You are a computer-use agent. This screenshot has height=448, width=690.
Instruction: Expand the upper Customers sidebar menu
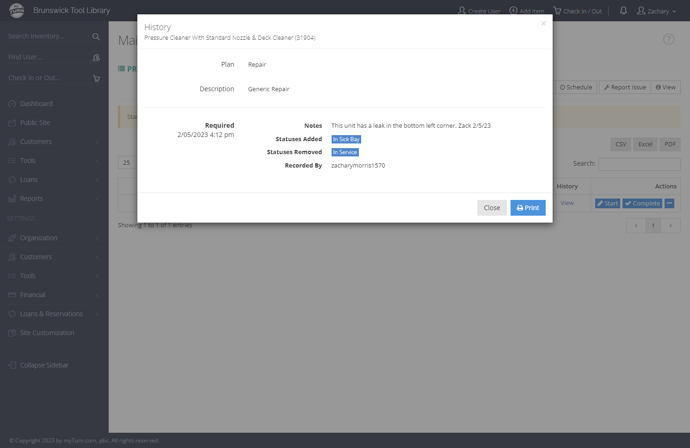(54, 142)
